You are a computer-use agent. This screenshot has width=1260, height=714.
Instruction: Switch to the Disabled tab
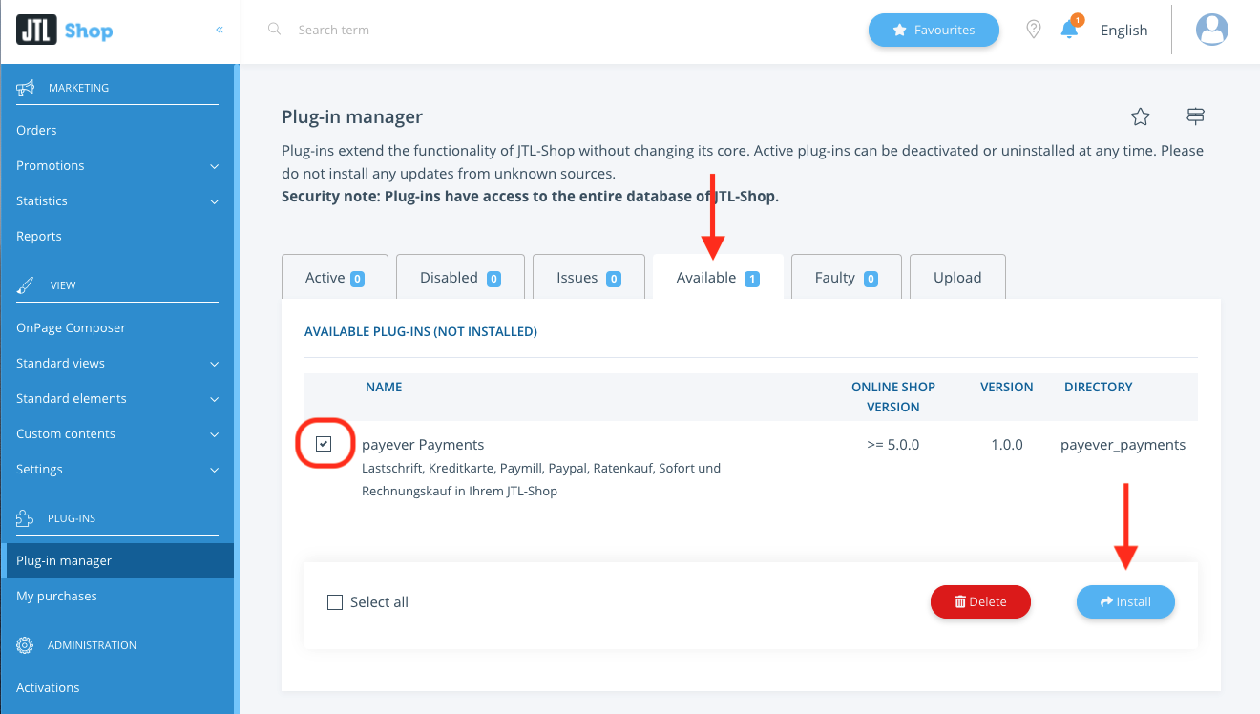460,278
